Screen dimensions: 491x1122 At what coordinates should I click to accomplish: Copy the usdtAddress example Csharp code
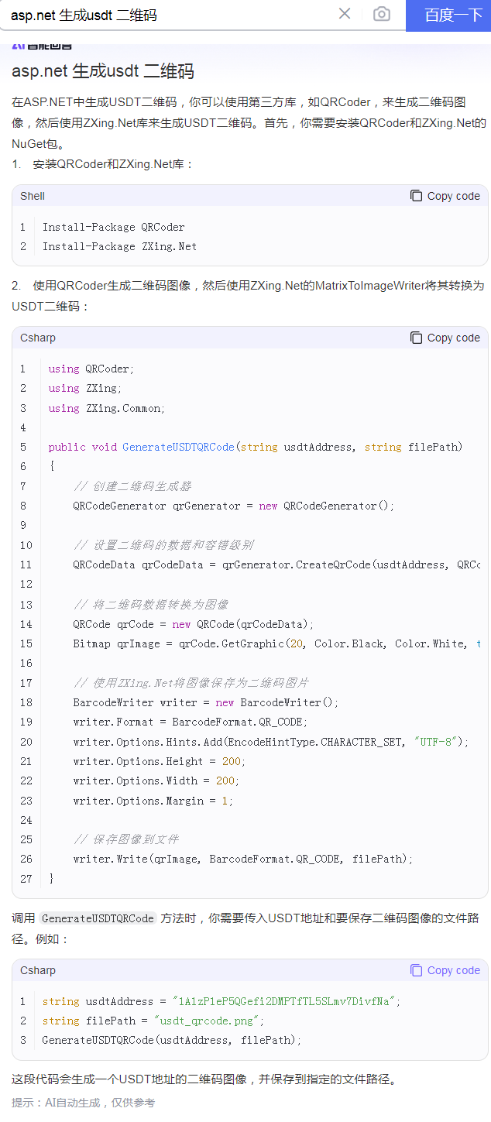[445, 970]
